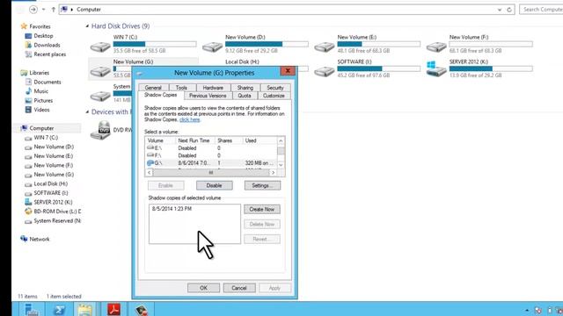Click the Search Computer box

click(541, 10)
